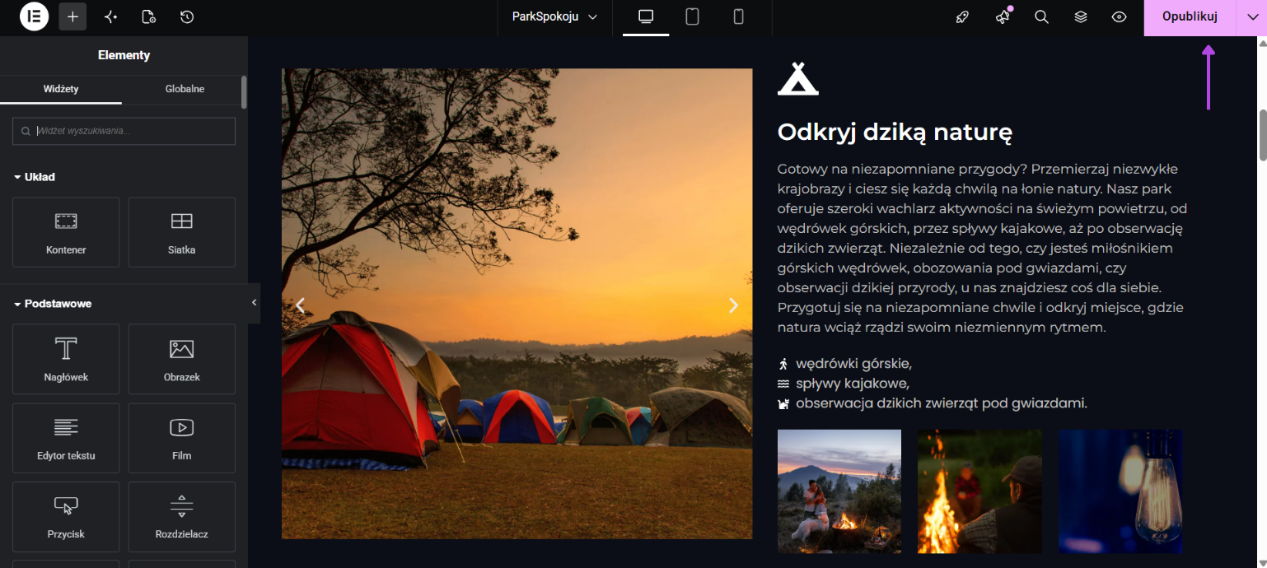Collapse the Elementy panel with arrow handle

pyautogui.click(x=254, y=303)
